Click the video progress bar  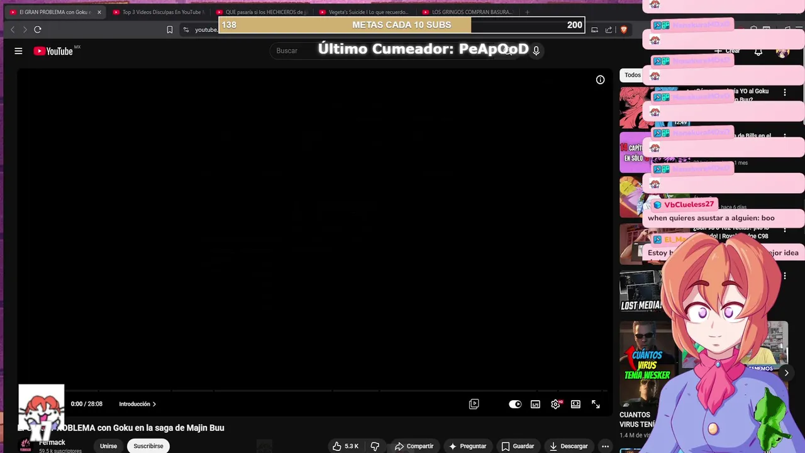314,391
